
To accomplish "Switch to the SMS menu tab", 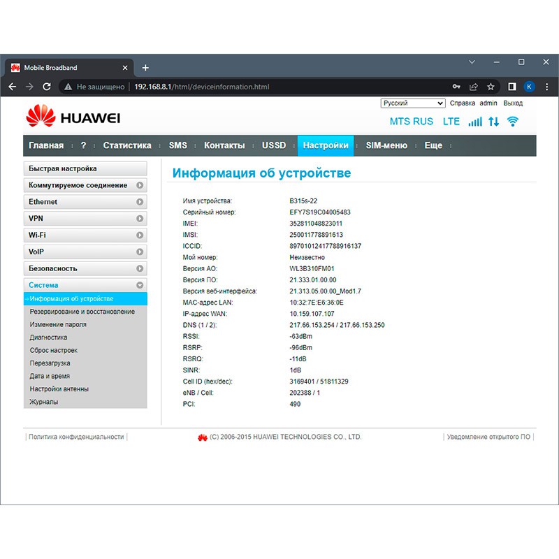I will (177, 145).
